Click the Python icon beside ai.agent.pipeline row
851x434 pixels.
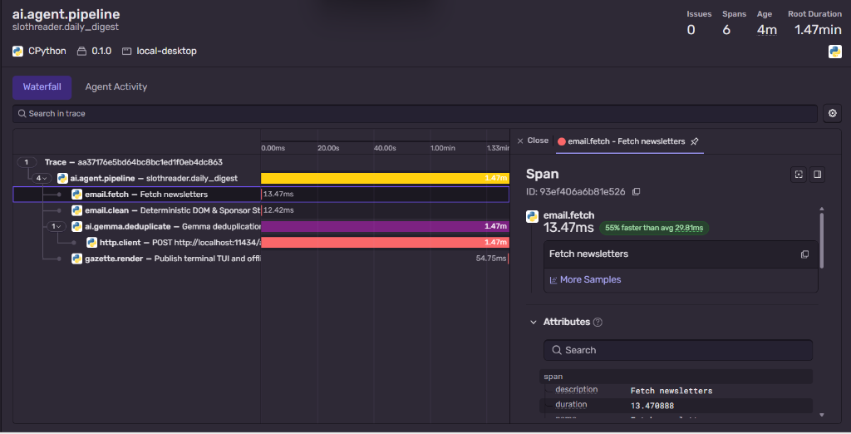pyautogui.click(x=62, y=178)
